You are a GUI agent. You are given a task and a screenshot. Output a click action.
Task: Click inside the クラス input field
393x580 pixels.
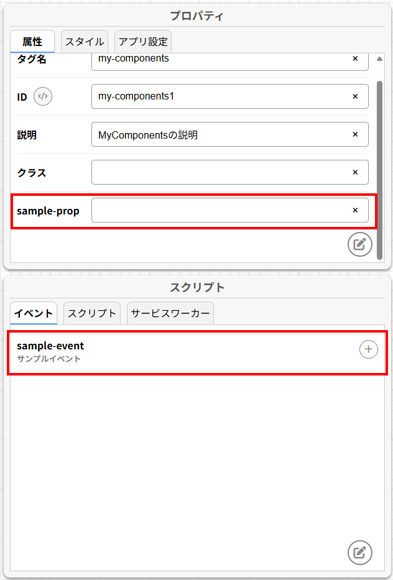point(218,172)
